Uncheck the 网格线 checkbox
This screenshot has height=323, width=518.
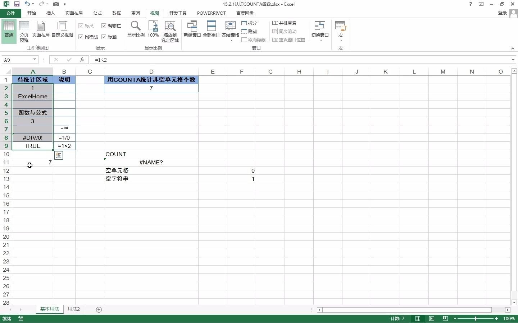(x=81, y=36)
